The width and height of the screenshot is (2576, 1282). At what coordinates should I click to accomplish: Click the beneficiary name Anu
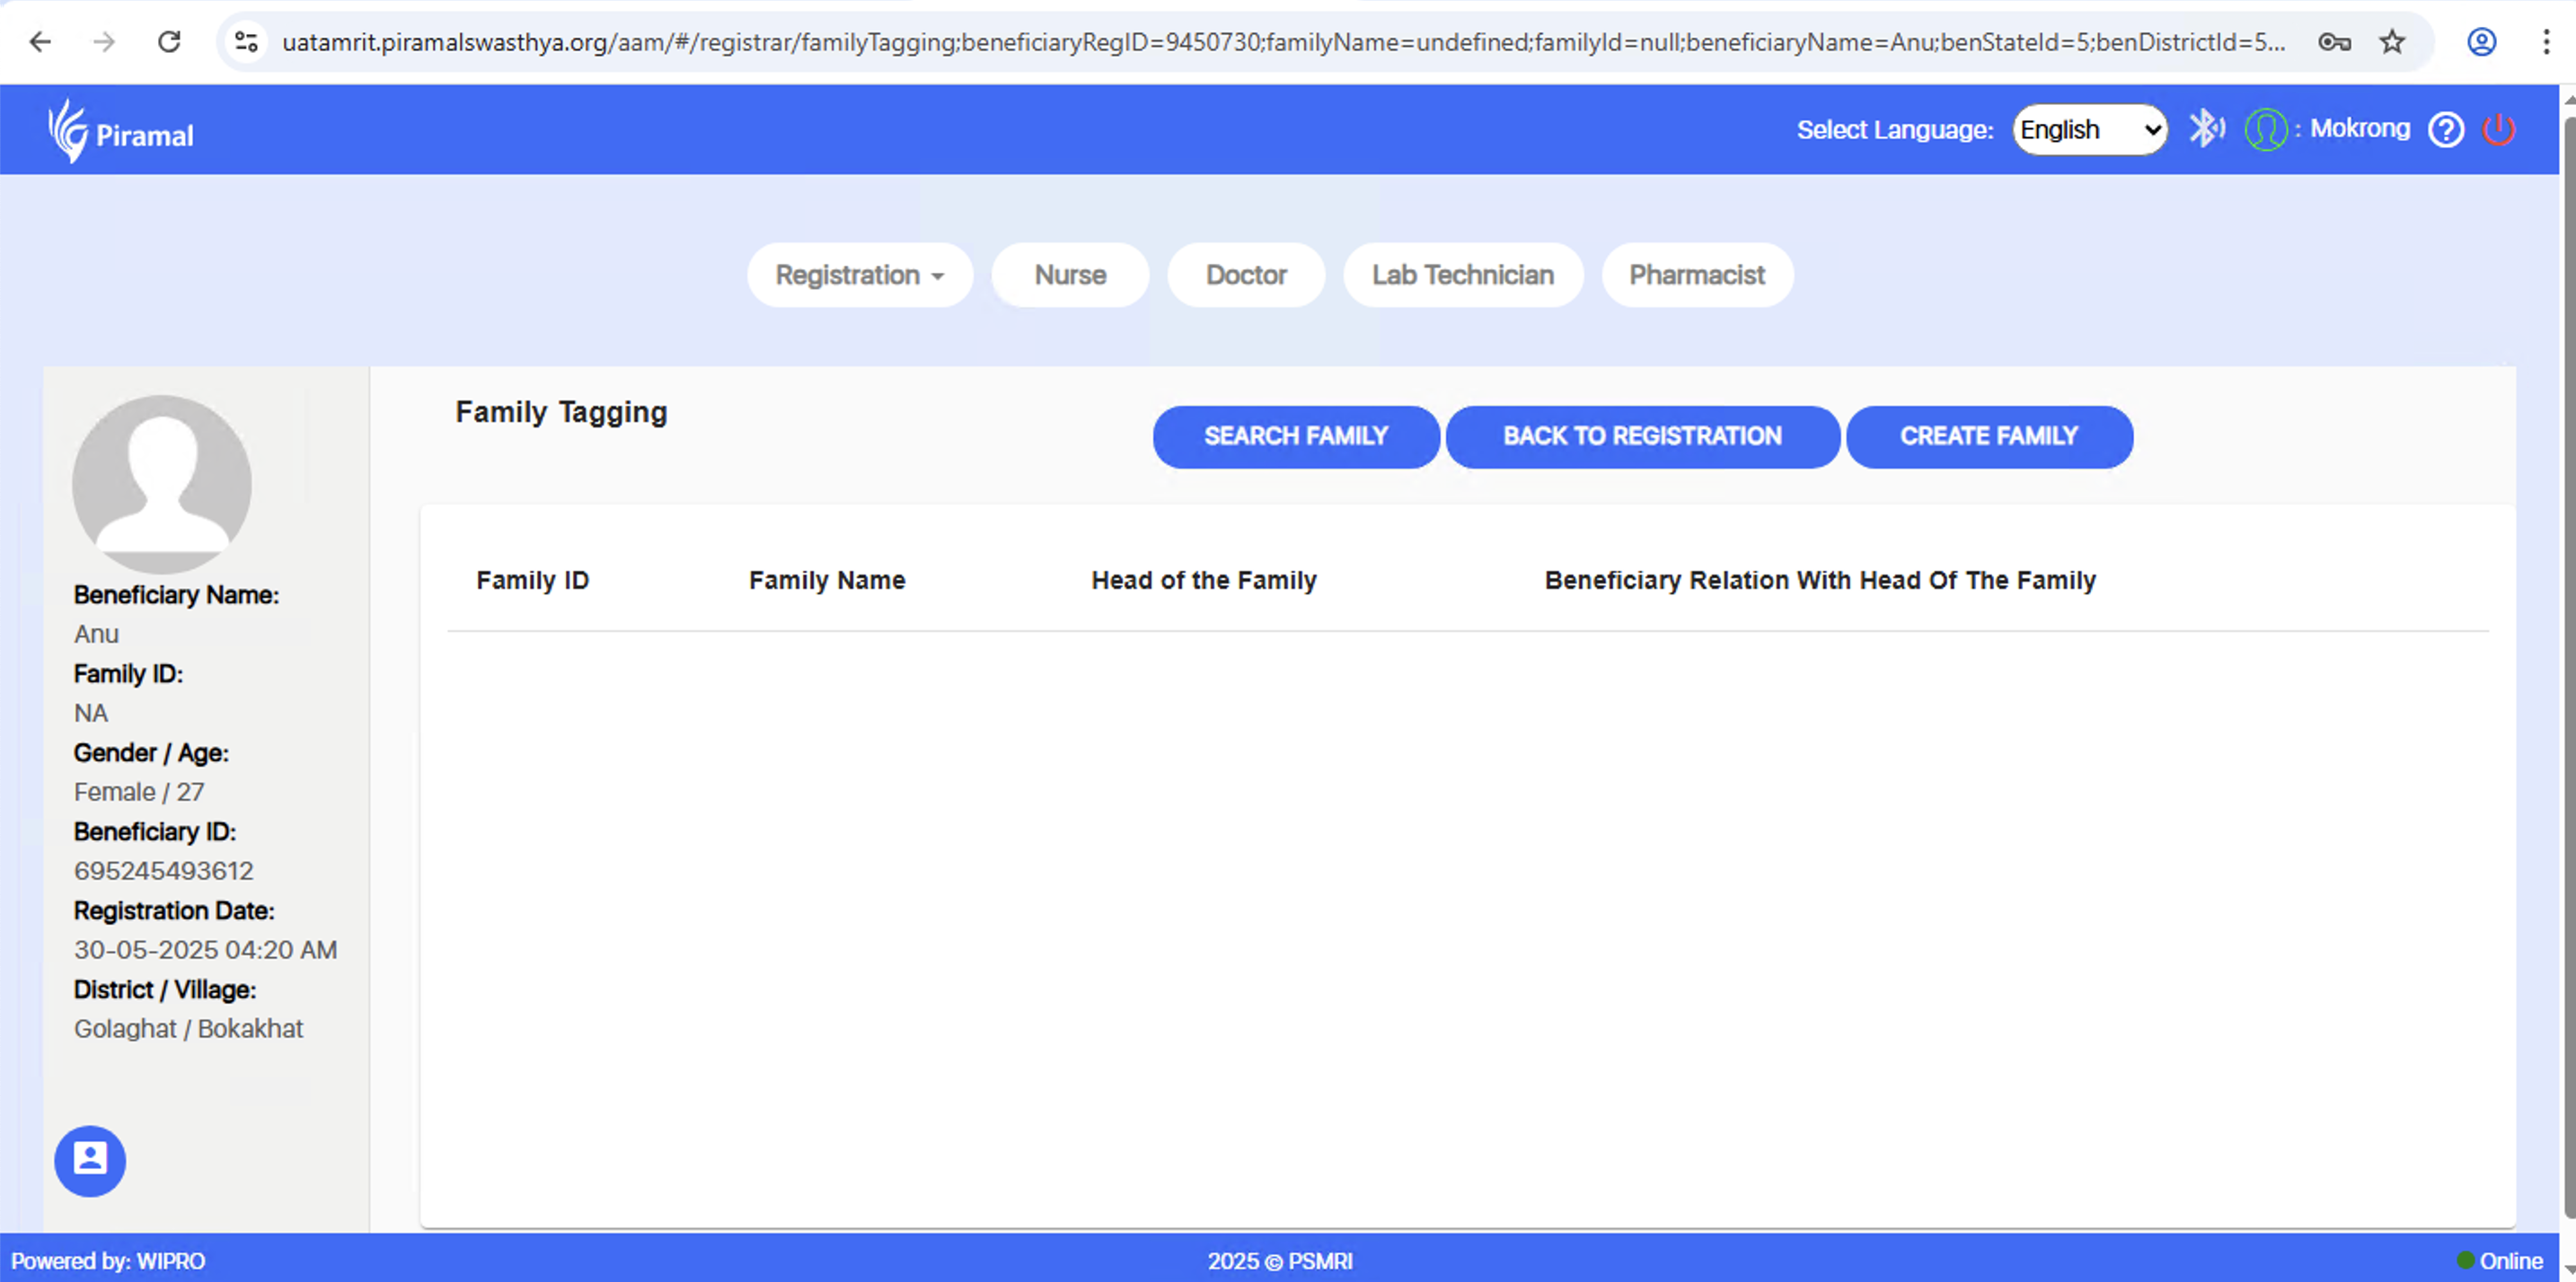point(96,634)
